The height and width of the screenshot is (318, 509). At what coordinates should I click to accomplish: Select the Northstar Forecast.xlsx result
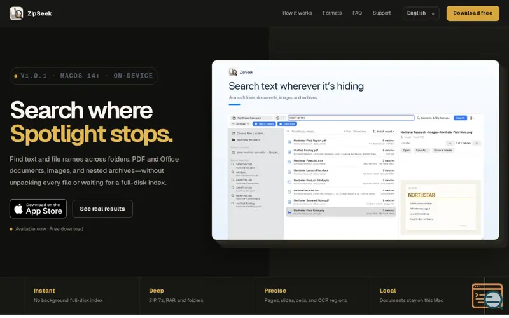[x=340, y=162]
